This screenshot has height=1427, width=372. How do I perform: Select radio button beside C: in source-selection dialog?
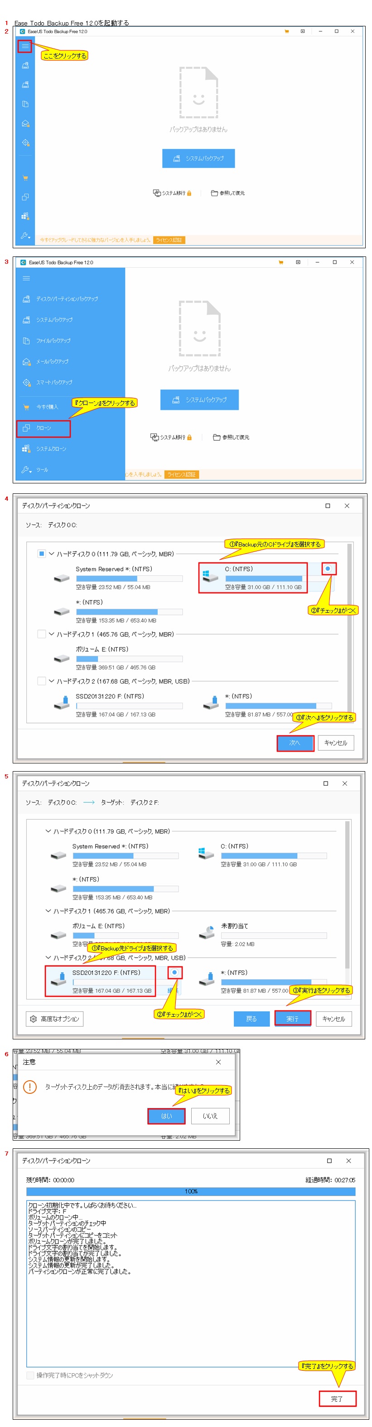[x=328, y=568]
